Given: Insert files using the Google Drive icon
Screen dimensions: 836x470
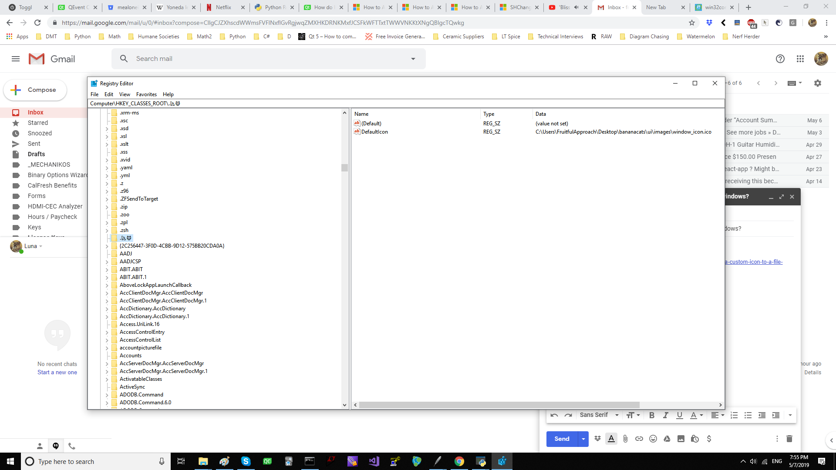Looking at the screenshot, I should pyautogui.click(x=667, y=439).
